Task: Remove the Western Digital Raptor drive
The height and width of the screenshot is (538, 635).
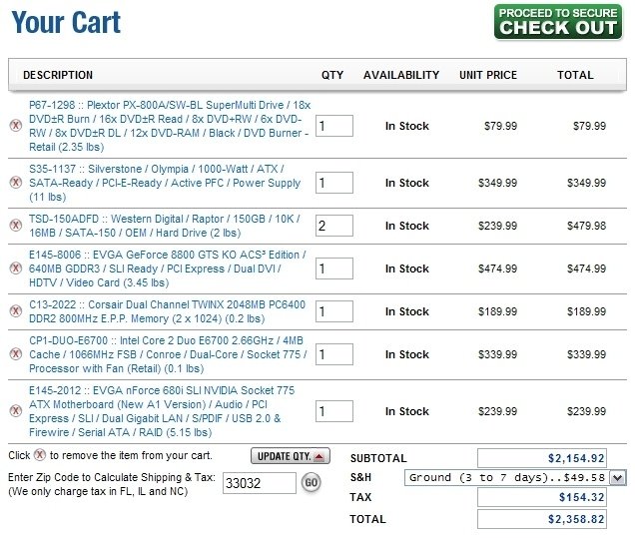Action: coord(15,226)
